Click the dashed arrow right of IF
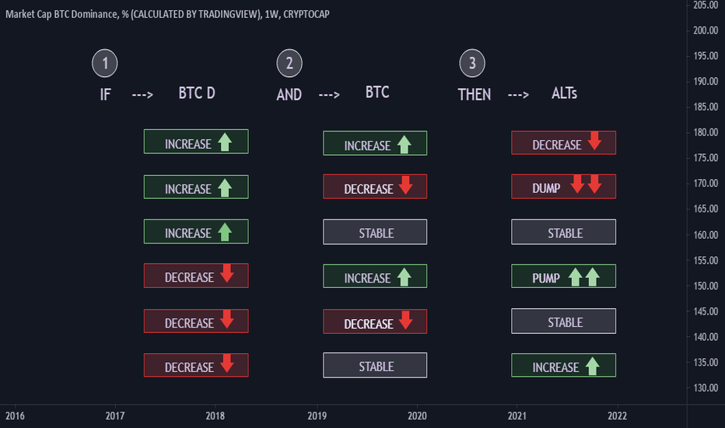This screenshot has width=725, height=428. (142, 94)
